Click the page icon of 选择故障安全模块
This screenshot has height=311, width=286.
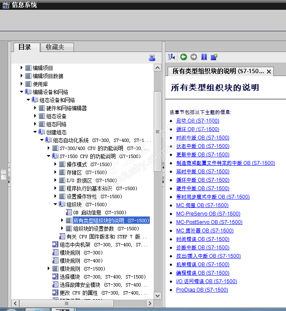pos(55,285)
